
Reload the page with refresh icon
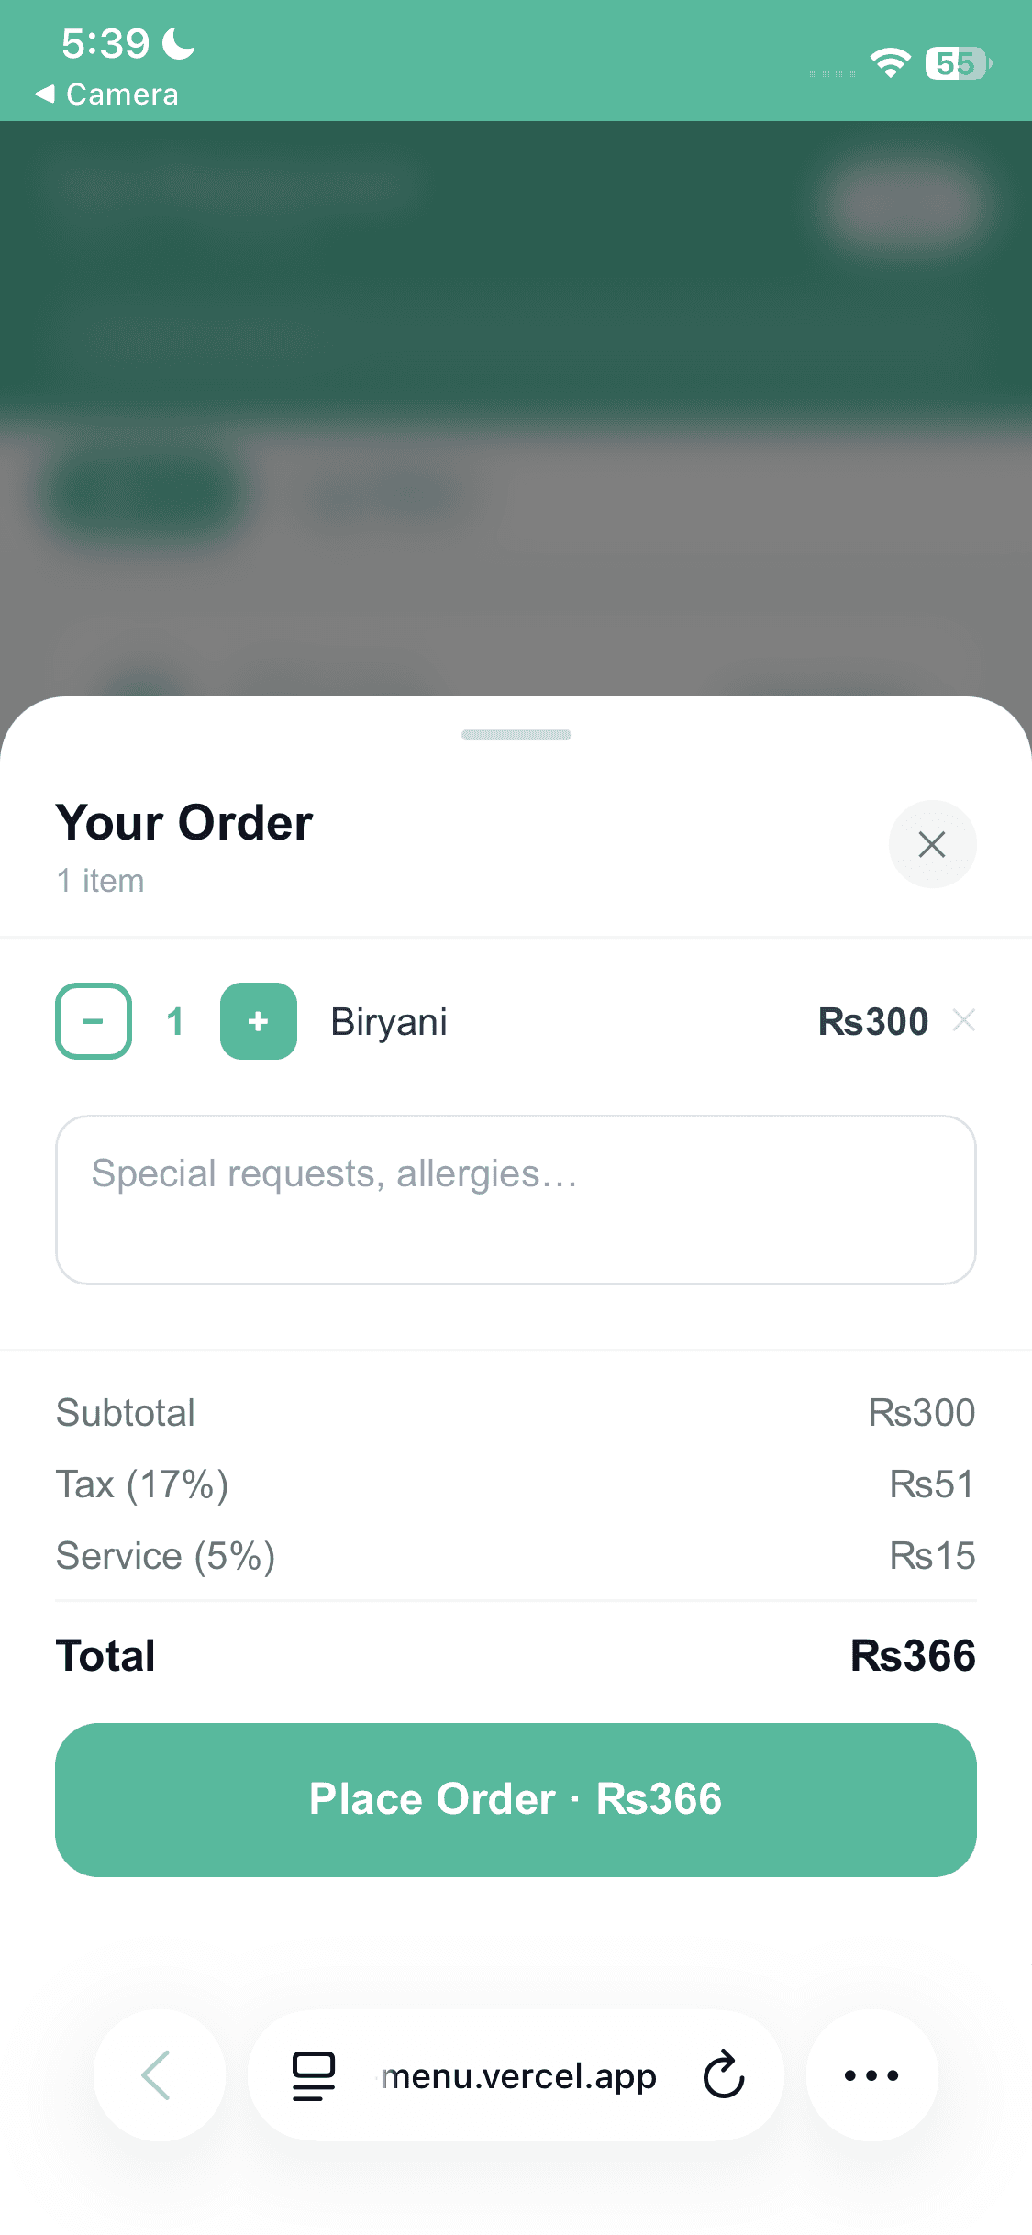(724, 2075)
